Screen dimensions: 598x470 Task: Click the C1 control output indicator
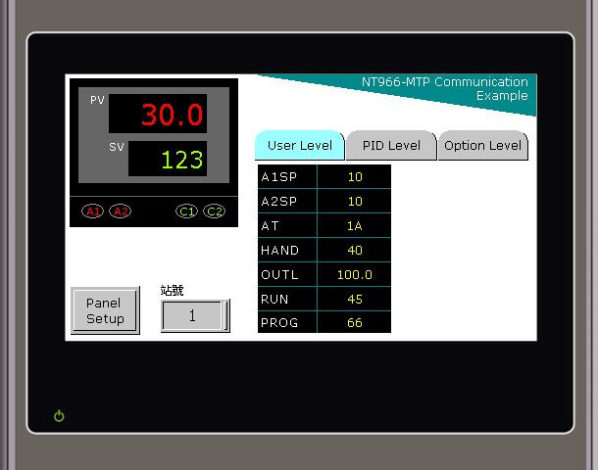click(x=186, y=211)
